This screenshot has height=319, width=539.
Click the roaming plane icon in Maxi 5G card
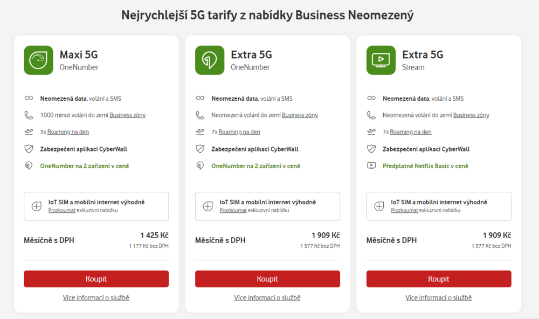(x=29, y=132)
